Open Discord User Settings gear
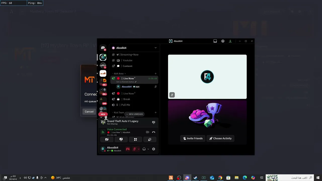 pos(154,149)
